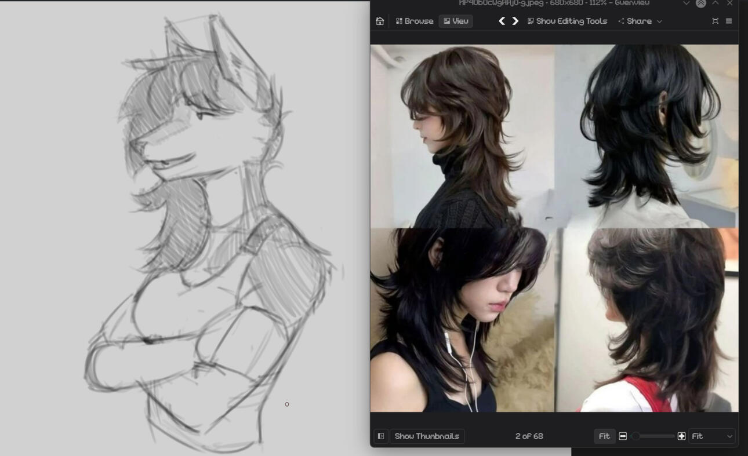Switch to Browse mode
The image size is (748, 456).
[415, 21]
